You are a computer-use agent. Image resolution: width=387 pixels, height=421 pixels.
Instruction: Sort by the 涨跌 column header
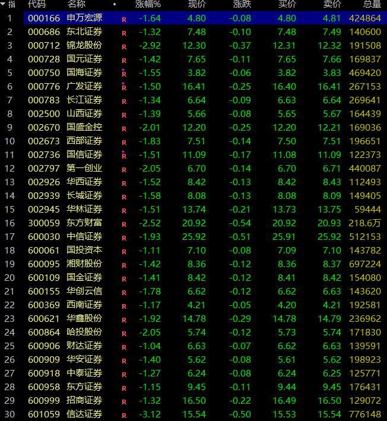point(242,4)
